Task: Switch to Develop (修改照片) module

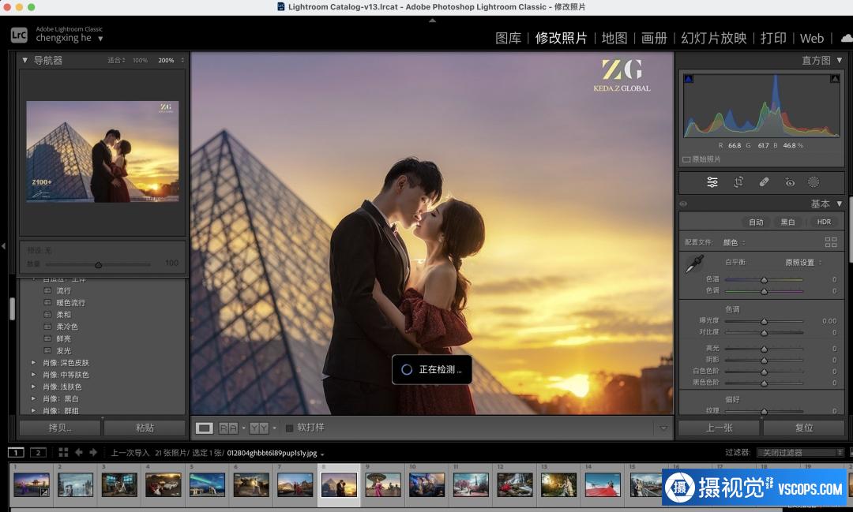Action: (561, 38)
